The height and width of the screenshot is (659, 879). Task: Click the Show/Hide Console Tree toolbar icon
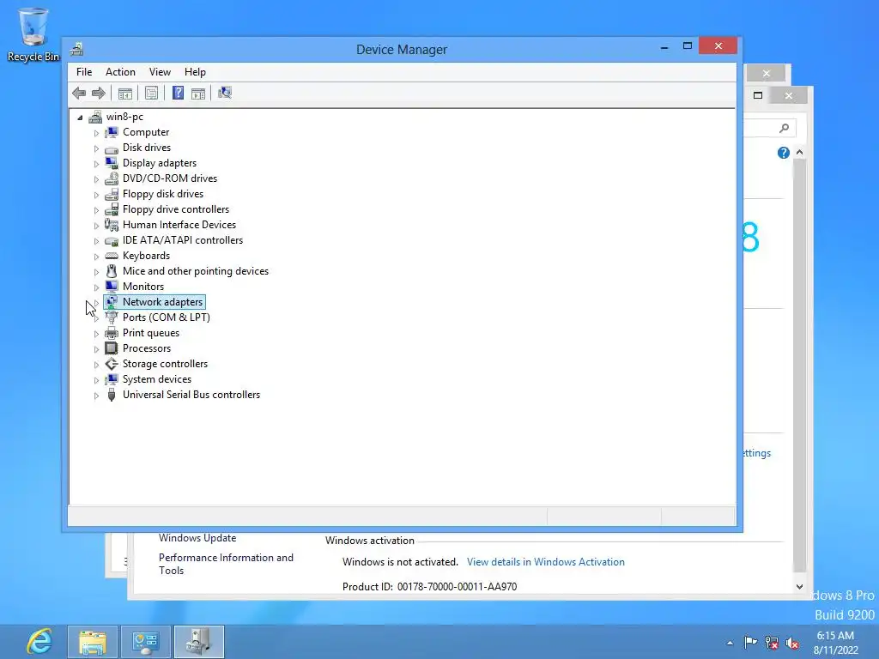coord(125,93)
